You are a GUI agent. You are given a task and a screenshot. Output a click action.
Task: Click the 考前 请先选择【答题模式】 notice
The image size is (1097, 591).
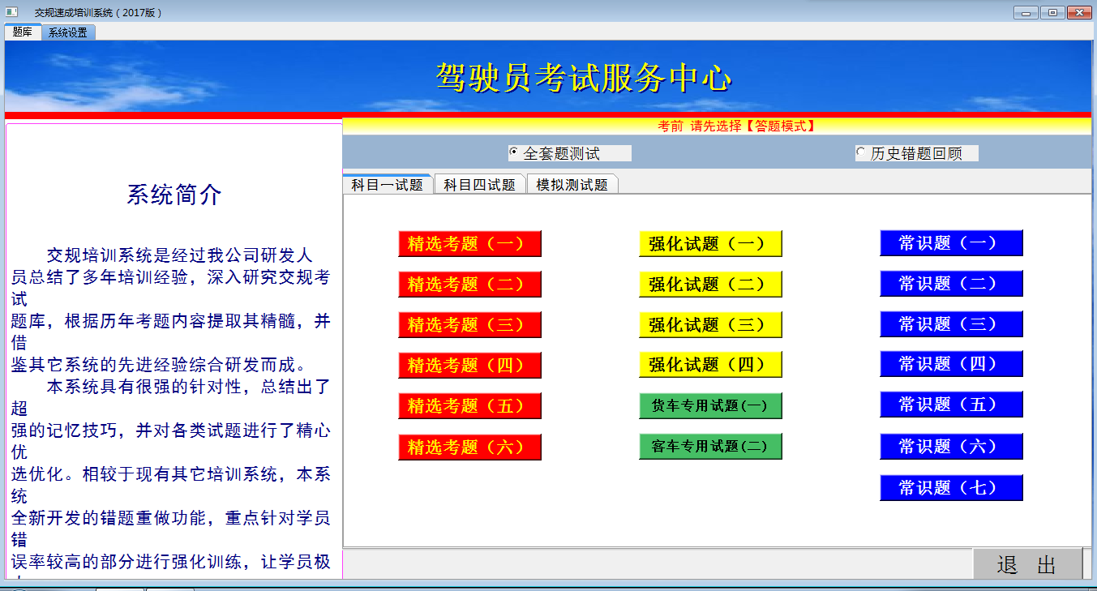tap(736, 126)
